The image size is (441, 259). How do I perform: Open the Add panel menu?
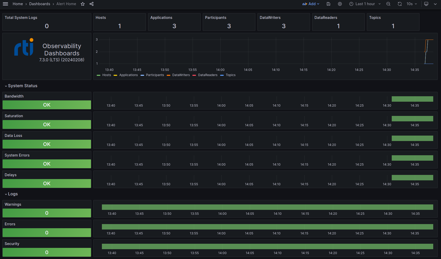point(311,4)
